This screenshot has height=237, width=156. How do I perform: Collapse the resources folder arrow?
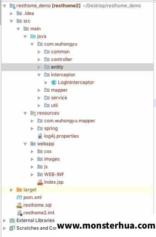coord(25,113)
